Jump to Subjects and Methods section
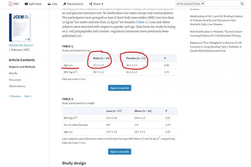 (x=22, y=67)
